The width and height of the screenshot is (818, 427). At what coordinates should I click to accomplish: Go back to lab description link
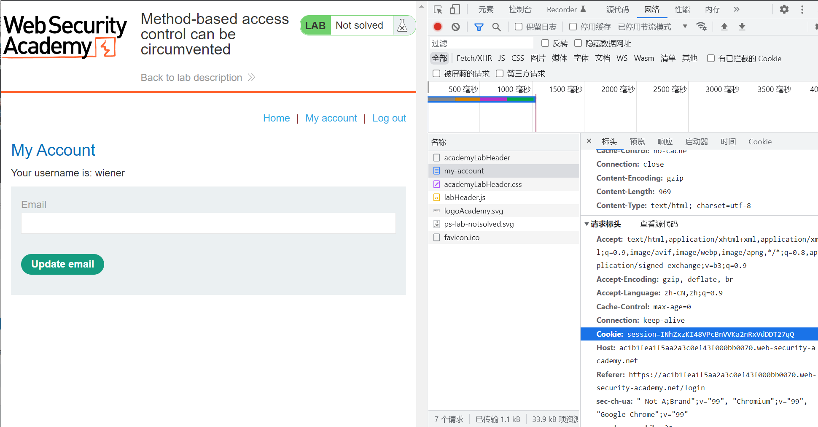point(198,78)
